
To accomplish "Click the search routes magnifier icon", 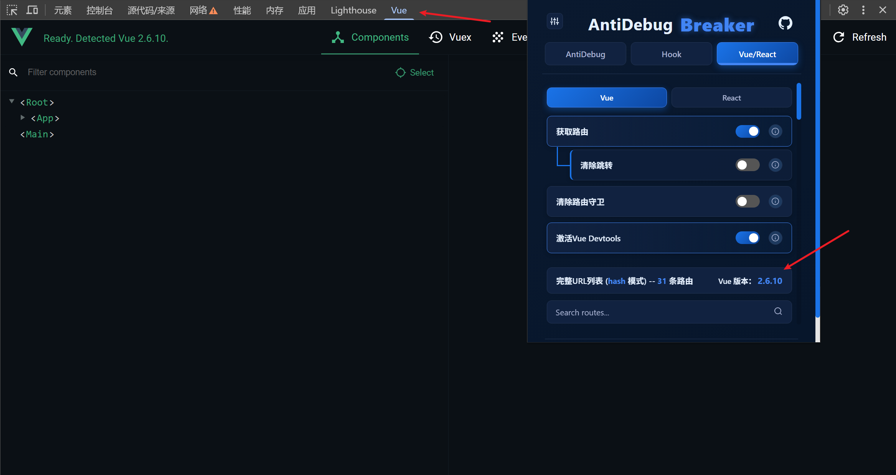I will tap(778, 311).
